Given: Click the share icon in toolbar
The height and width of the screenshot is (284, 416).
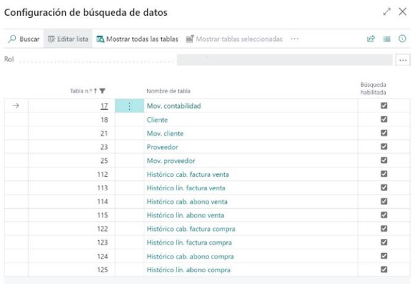Looking at the screenshot, I should pos(371,39).
